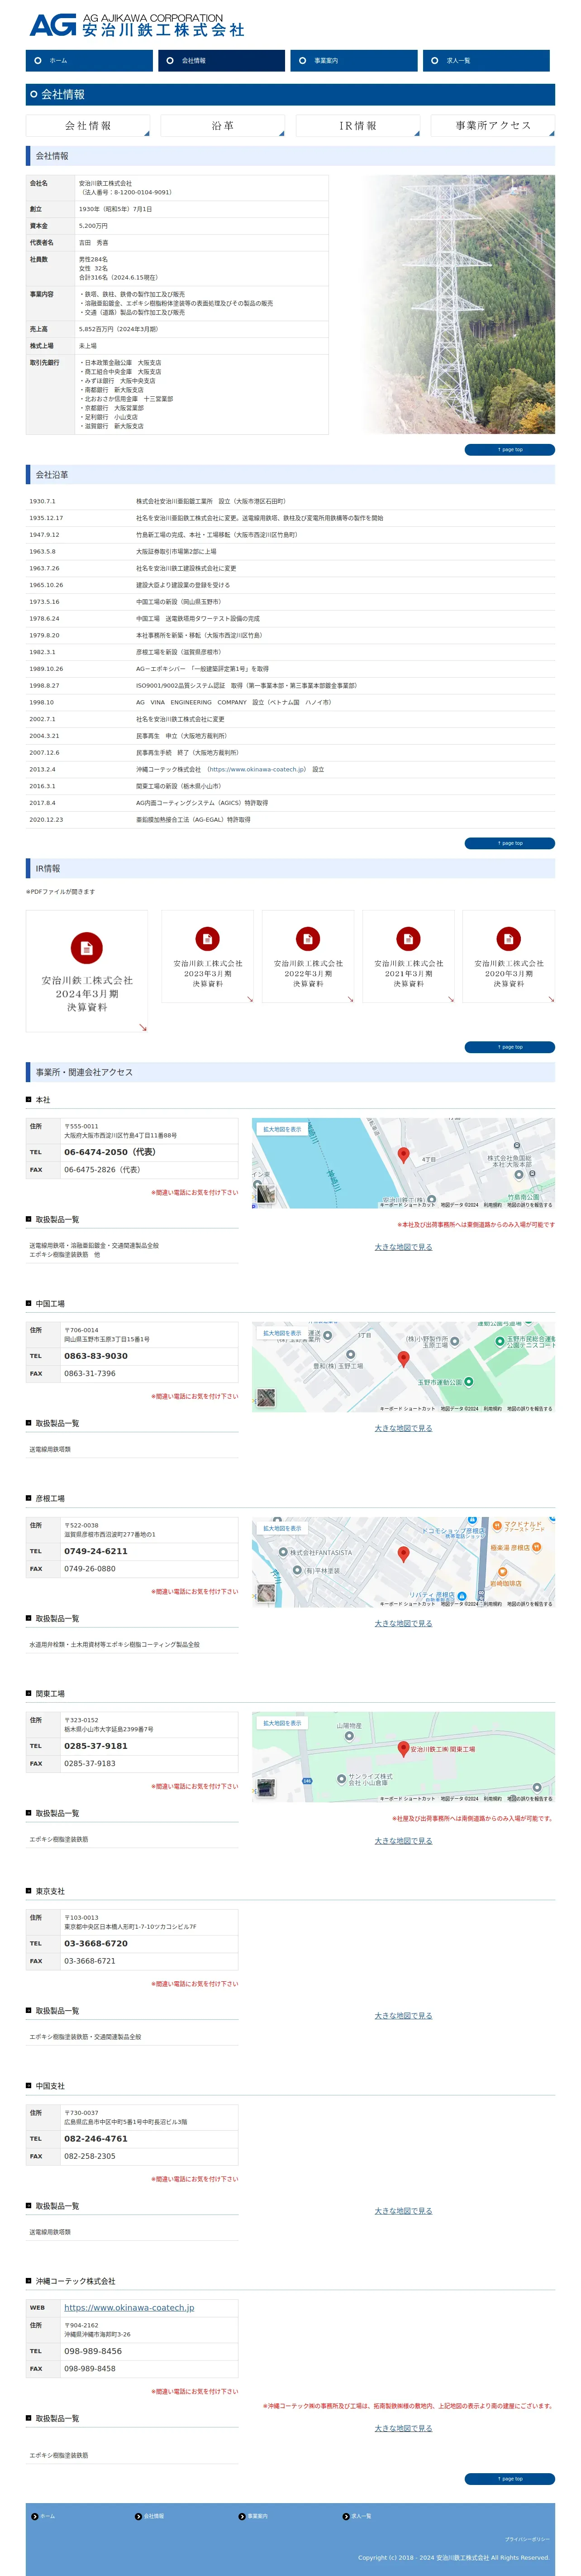Open the 求人一覧 top navigation item
The height and width of the screenshot is (2576, 581).
click(486, 61)
